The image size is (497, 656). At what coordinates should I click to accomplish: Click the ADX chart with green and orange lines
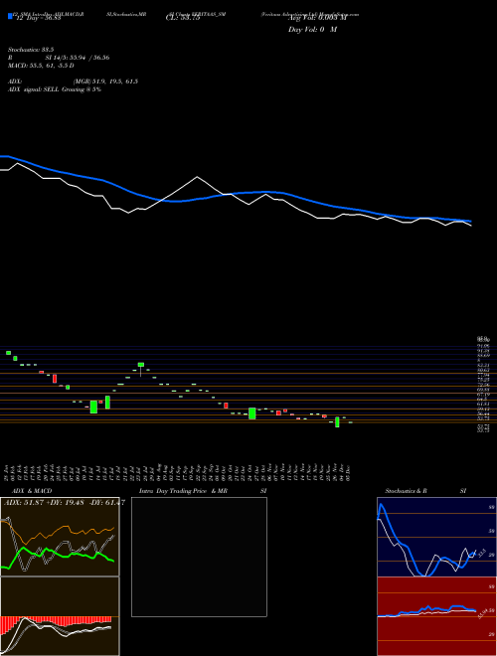pyautogui.click(x=60, y=537)
